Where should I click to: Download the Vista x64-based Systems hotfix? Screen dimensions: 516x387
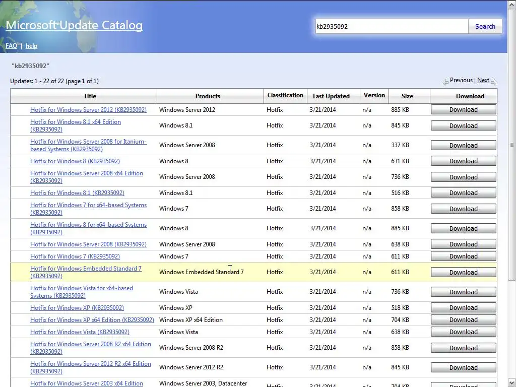pos(464,292)
